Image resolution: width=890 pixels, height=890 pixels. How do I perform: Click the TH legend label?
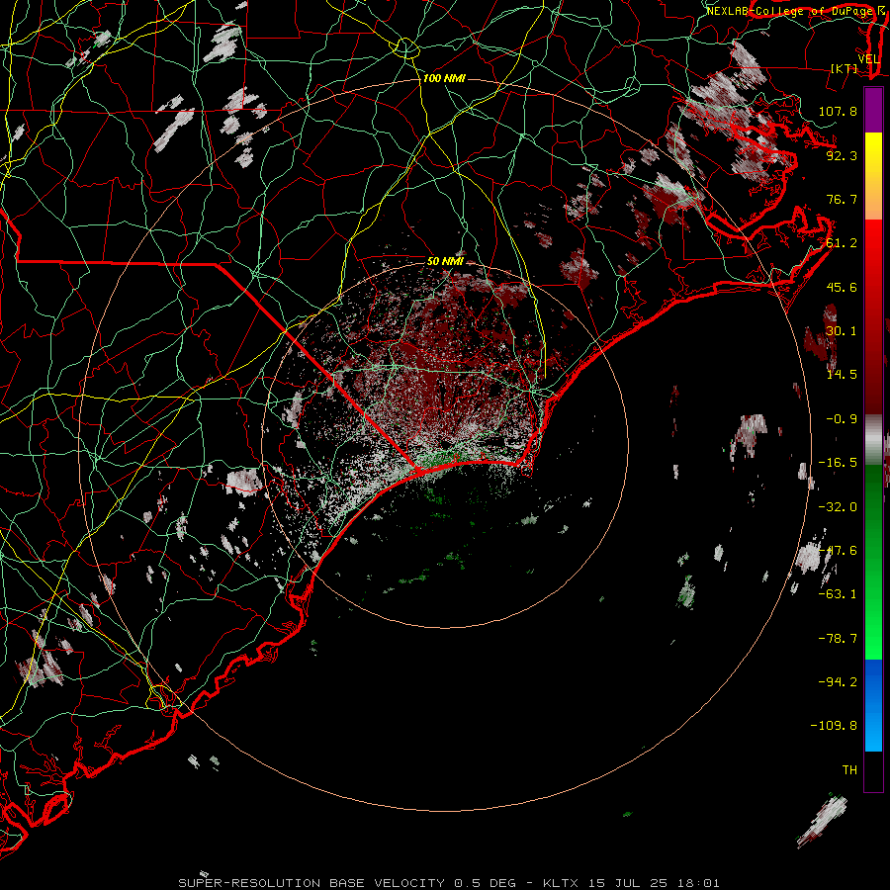pyautogui.click(x=849, y=770)
